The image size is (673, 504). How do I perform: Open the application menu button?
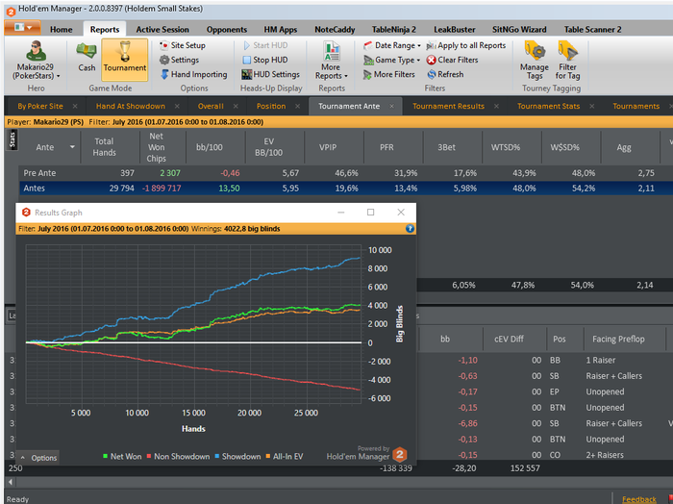click(x=23, y=28)
